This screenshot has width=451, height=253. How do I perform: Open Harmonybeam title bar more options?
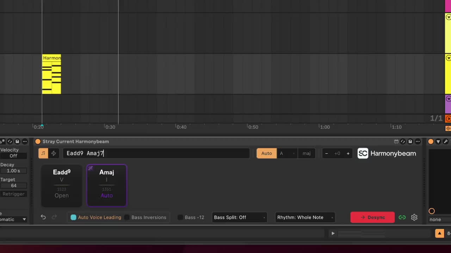(x=418, y=142)
